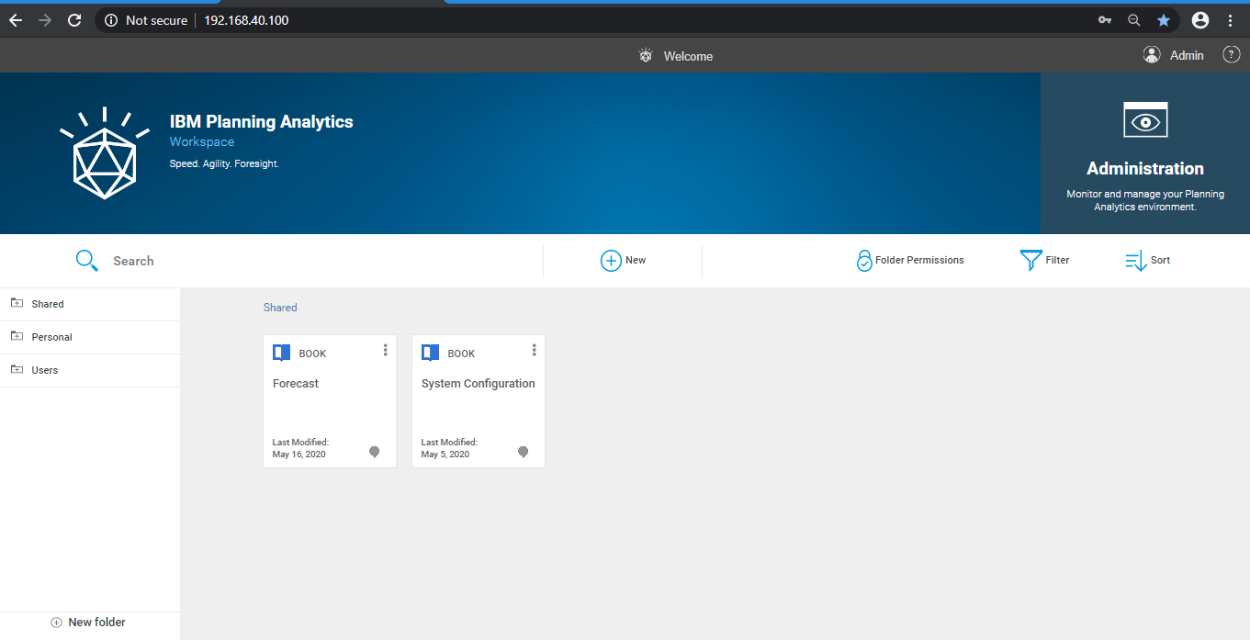Open the Shared folder in the sidebar
This screenshot has width=1250, height=640.
48,303
